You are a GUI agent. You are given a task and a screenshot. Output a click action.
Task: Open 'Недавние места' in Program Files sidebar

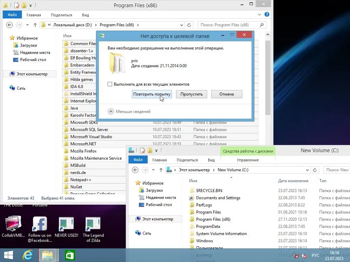35,52
